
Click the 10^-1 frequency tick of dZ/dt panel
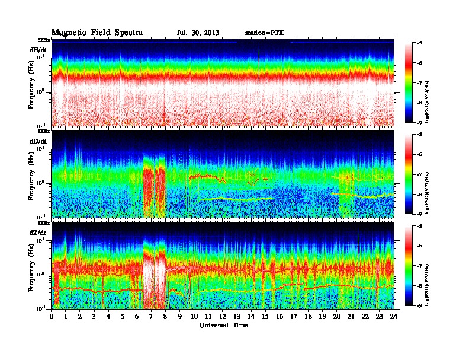pos(40,308)
